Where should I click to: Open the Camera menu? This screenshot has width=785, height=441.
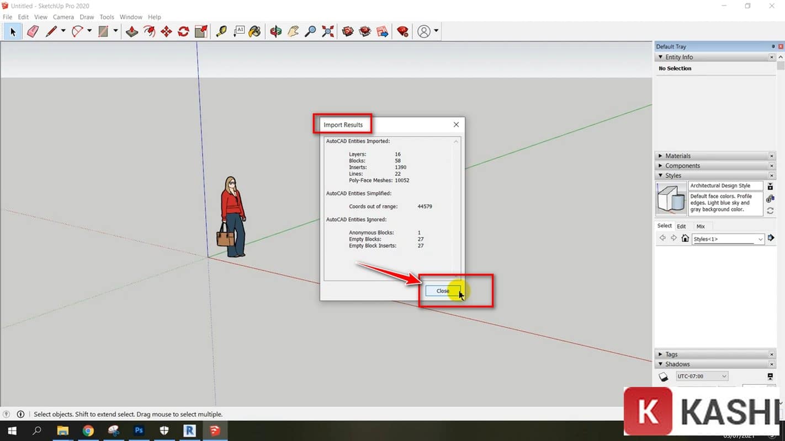[x=63, y=17]
